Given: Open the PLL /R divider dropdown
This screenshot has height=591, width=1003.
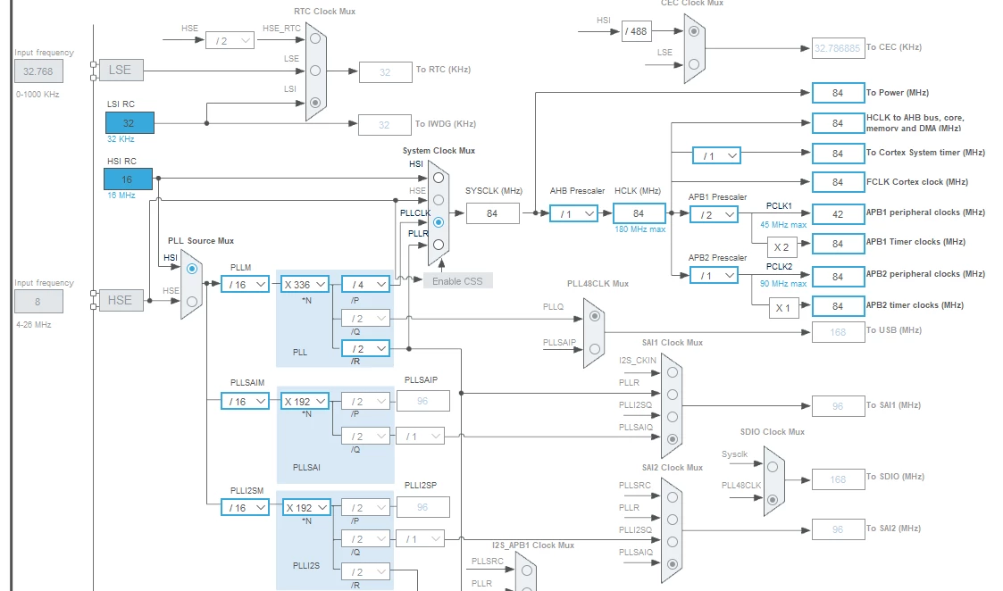Looking at the screenshot, I should (366, 348).
